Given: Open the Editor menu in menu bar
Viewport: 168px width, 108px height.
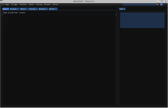Looking at the screenshot, I should click(55, 4).
